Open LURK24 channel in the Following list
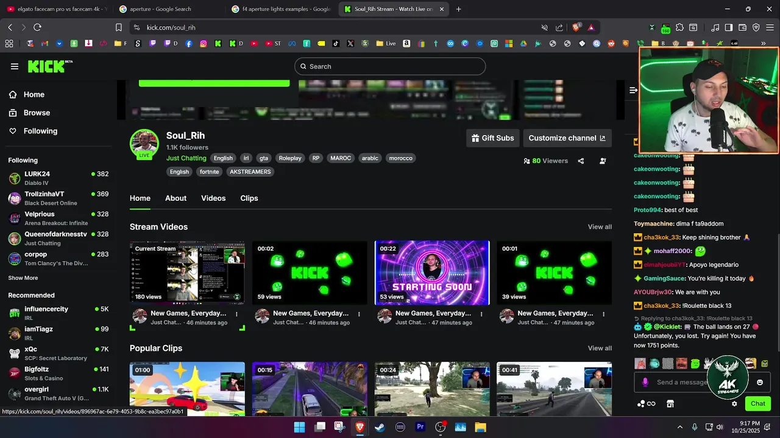780x438 pixels. coord(58,178)
